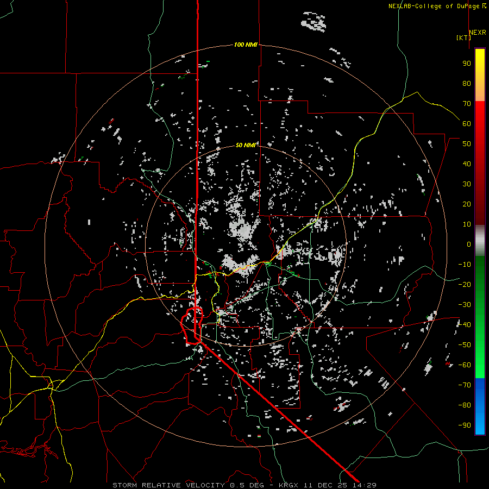Select the -30 value on the velocity scale
This screenshot has width=489, height=489.
pos(465,305)
